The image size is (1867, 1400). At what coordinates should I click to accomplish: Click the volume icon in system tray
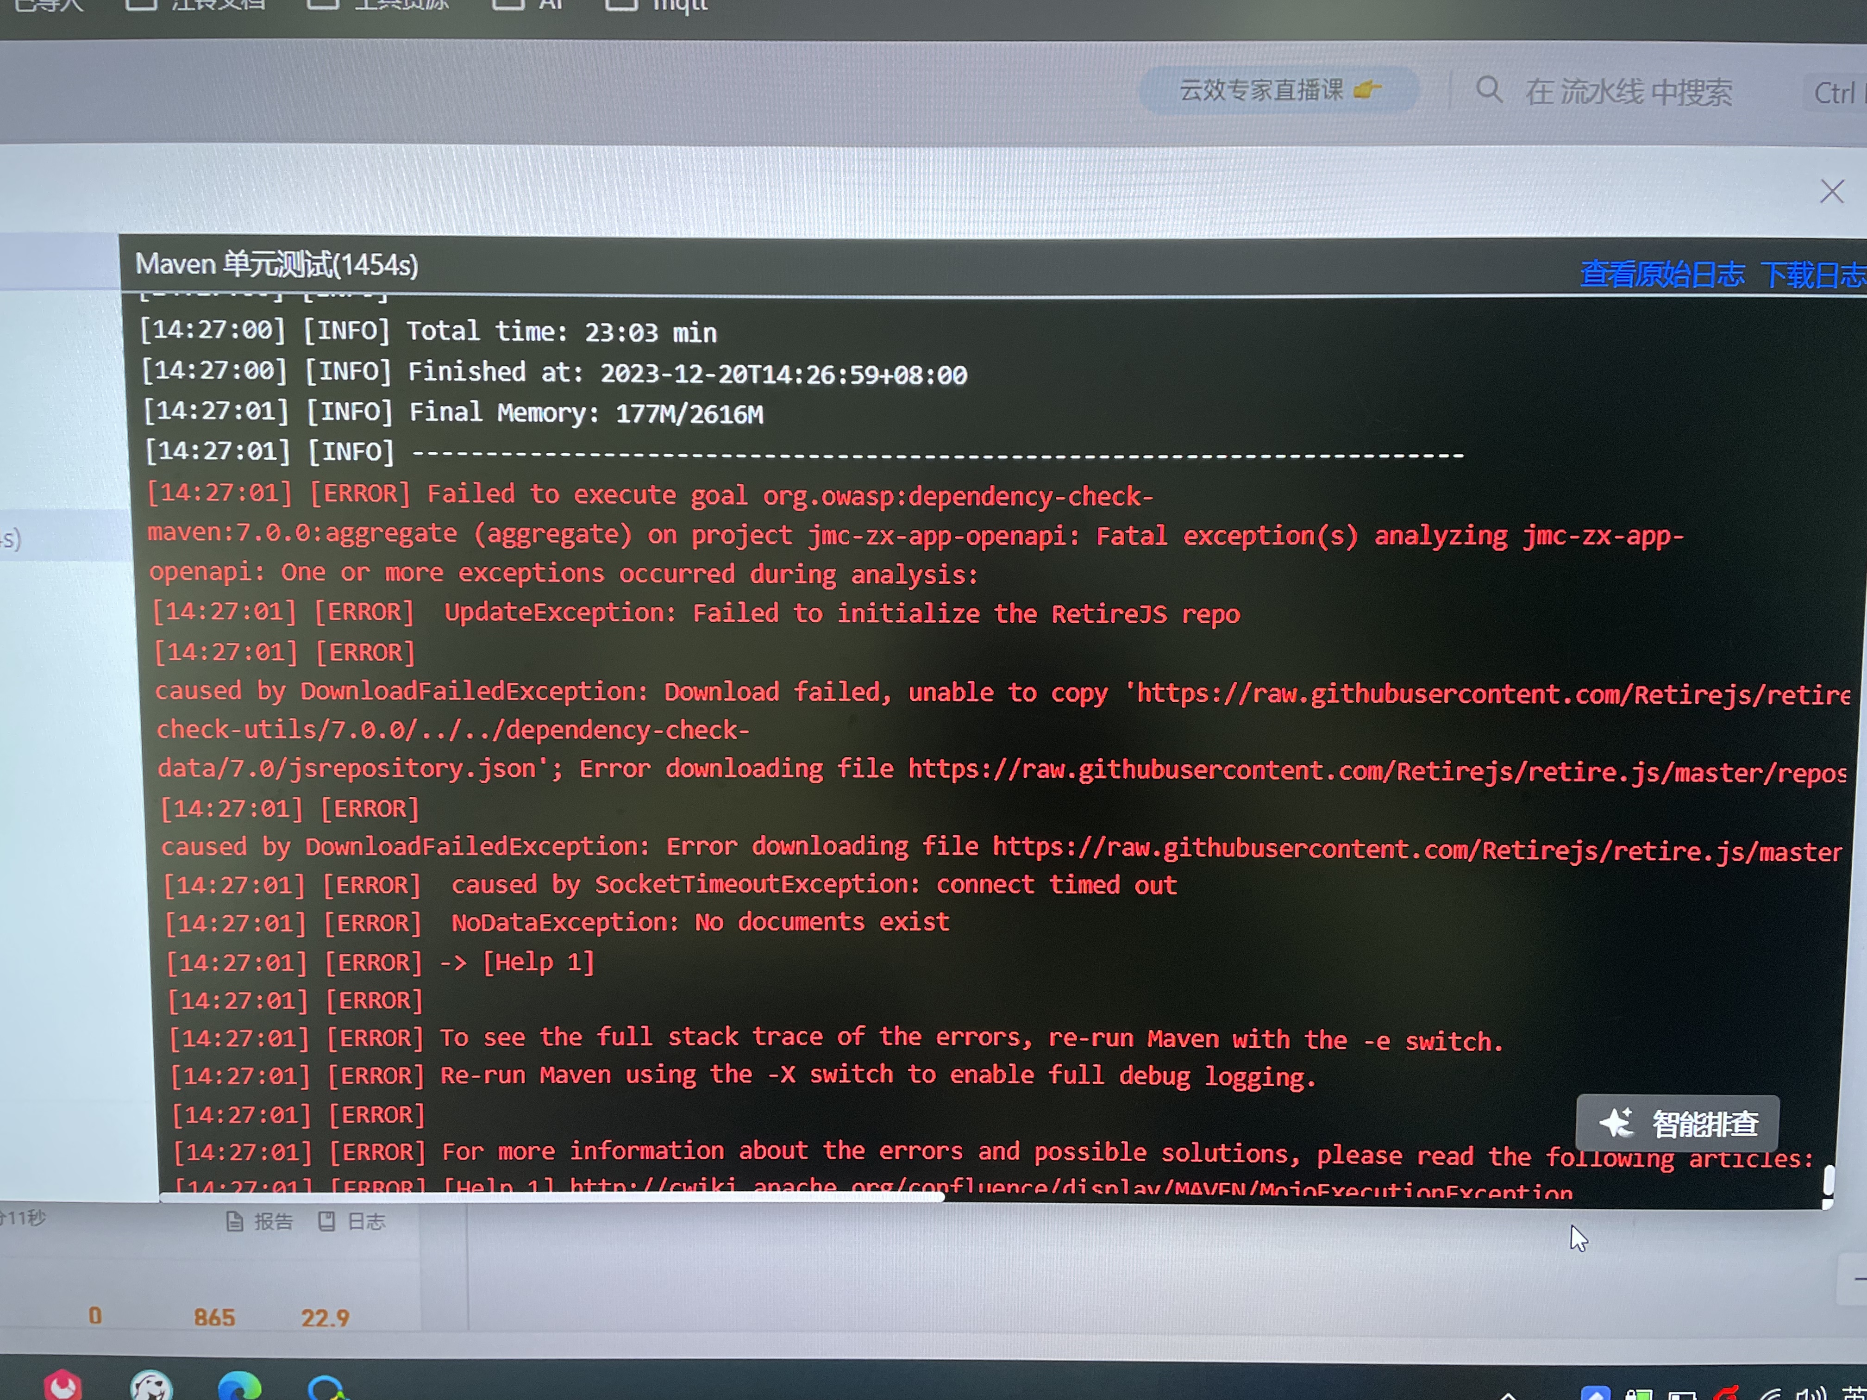[x=1811, y=1393]
